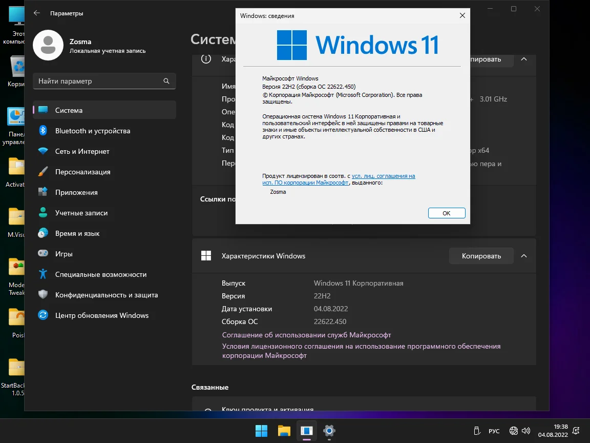Collapse the Характеристики Windows section chevron
The width and height of the screenshot is (590, 443).
click(523, 256)
